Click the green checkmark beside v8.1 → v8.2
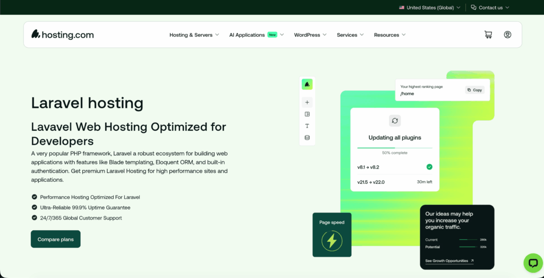This screenshot has height=278, width=544. 429,167
